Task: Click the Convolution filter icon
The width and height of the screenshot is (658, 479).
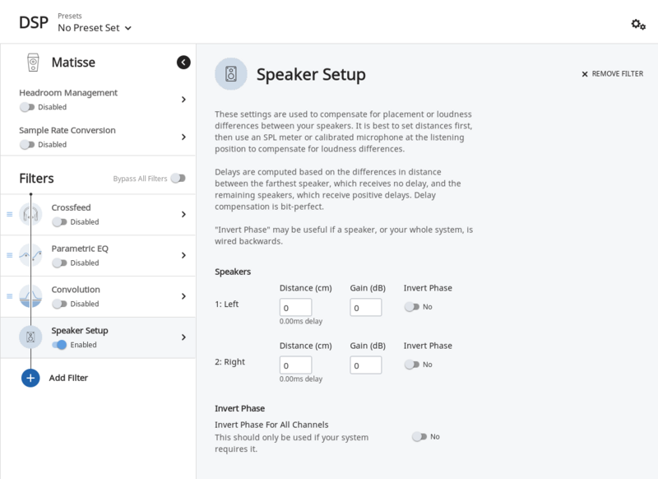Action: click(x=30, y=296)
